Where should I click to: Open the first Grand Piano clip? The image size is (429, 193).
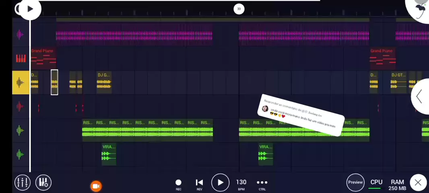pos(43,58)
